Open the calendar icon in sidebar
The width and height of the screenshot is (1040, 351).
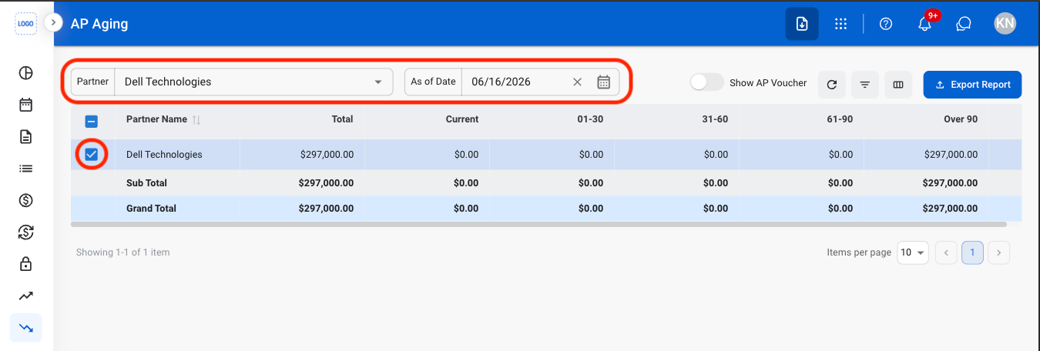tap(26, 105)
